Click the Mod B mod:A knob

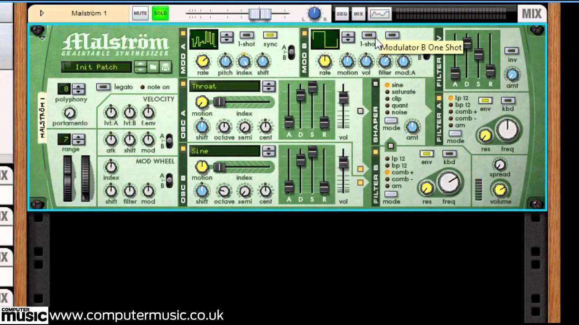[403, 60]
